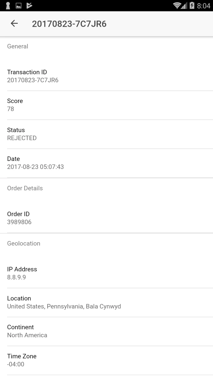The image size is (213, 380).
Task: Tap the cellular signal icon
Action: click(184, 5)
